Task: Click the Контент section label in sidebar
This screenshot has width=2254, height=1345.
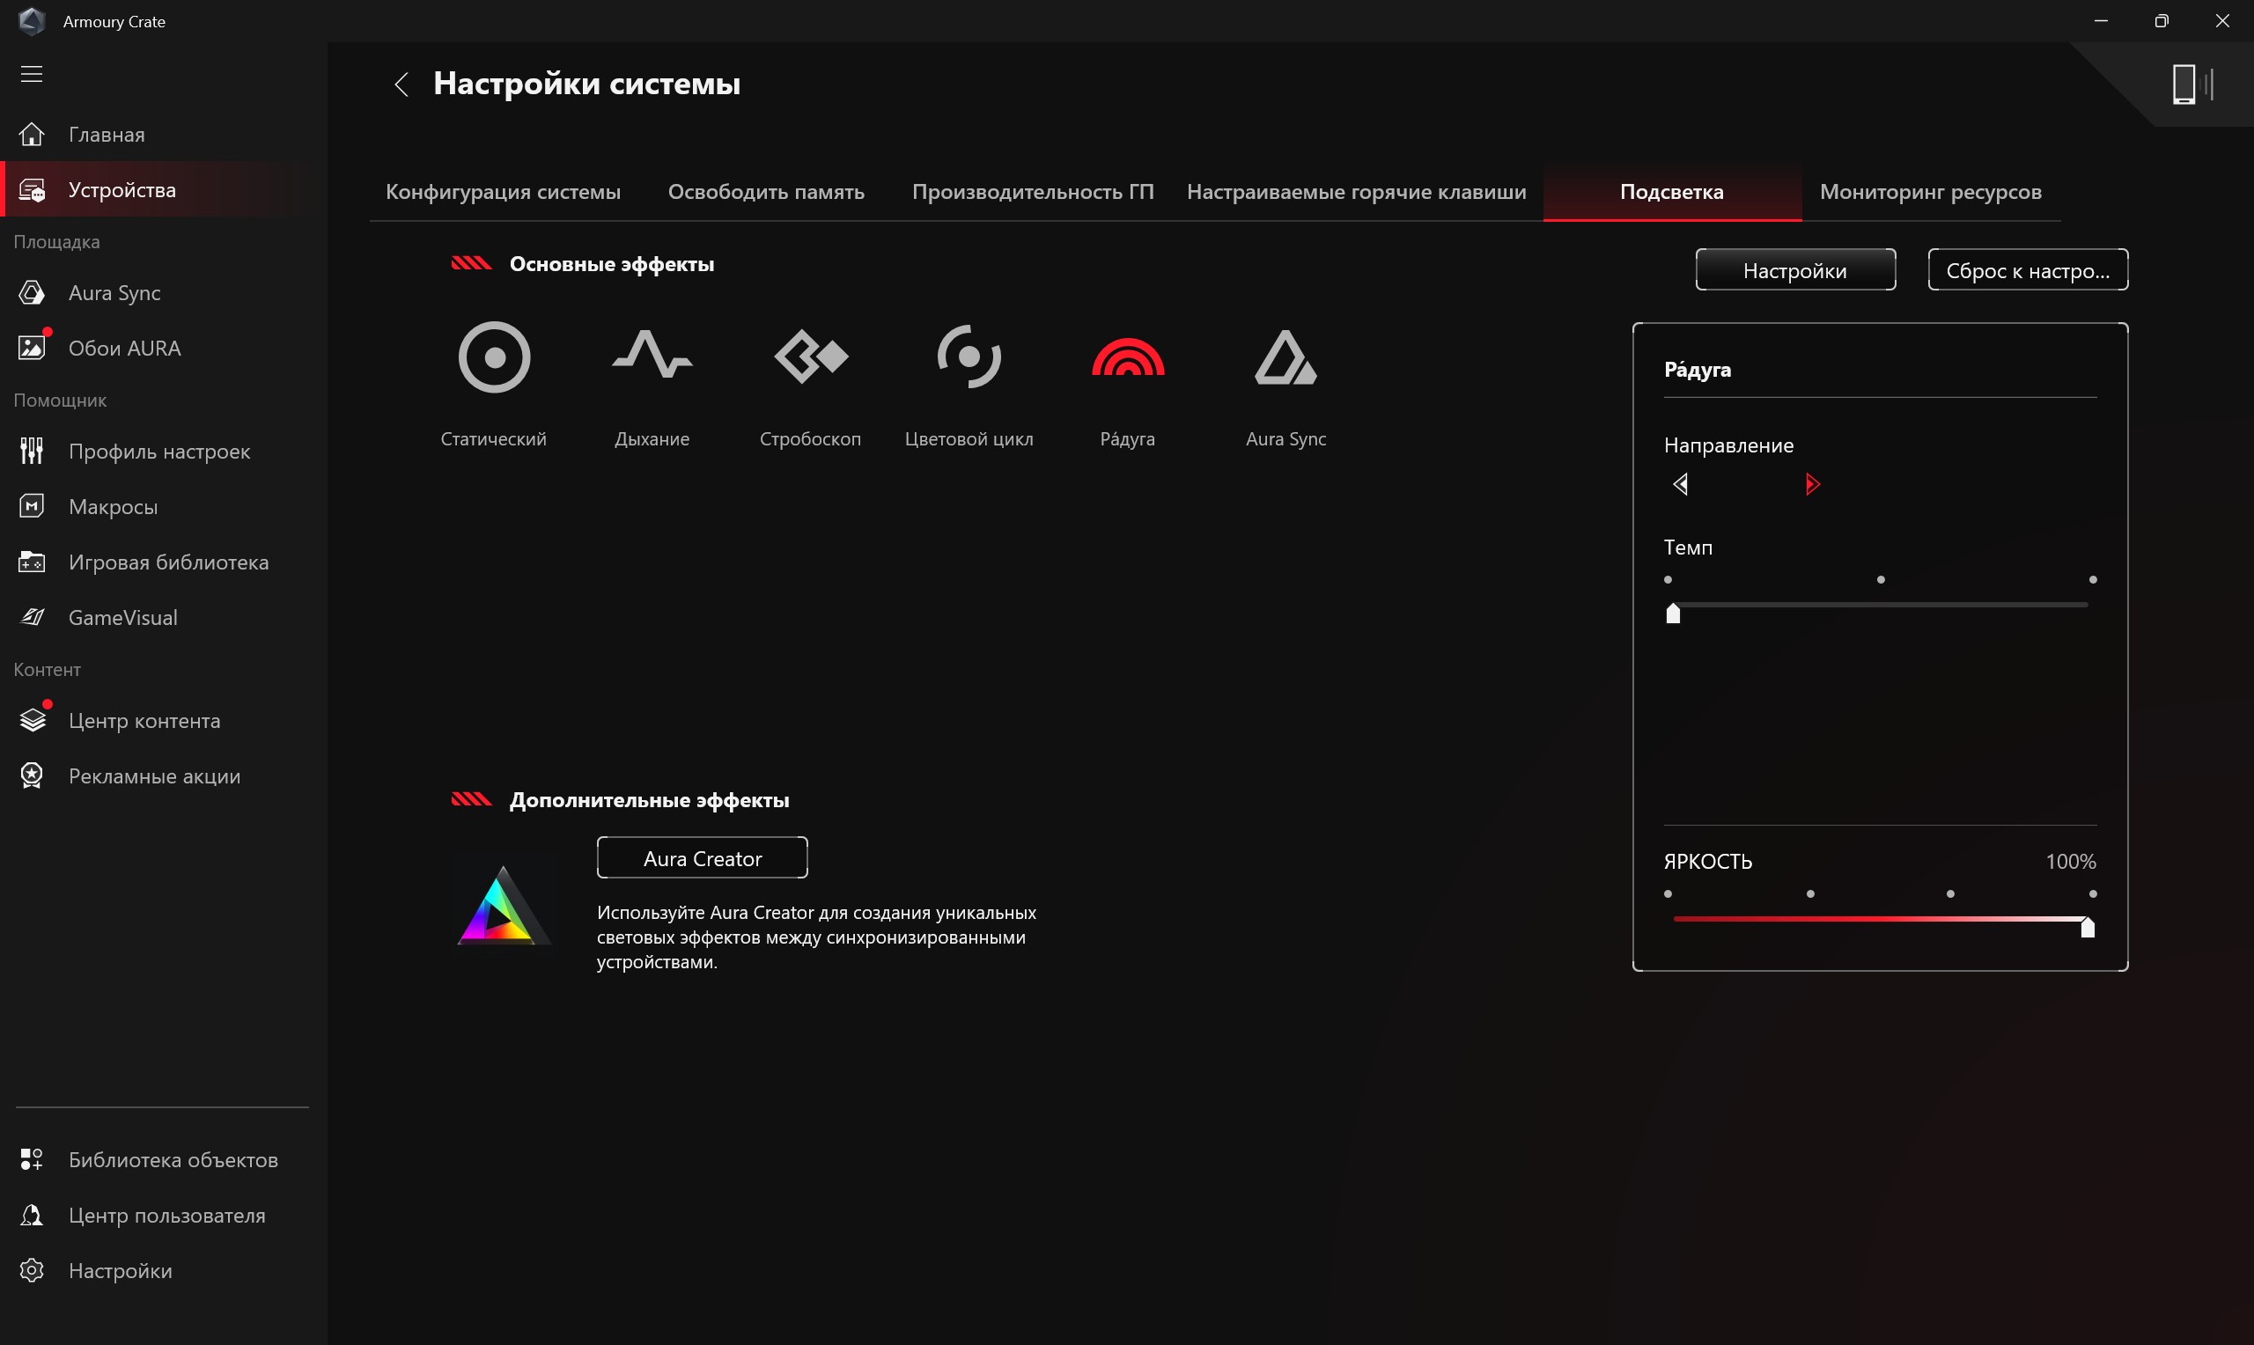Action: (48, 670)
